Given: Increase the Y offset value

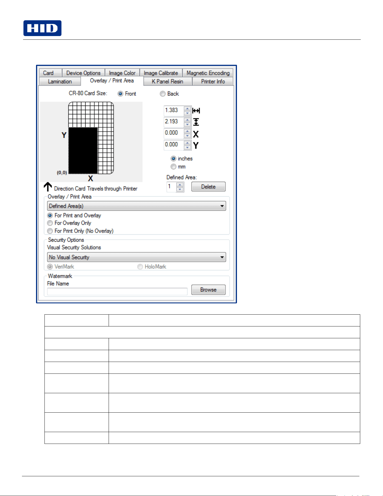Looking at the screenshot, I should [187, 143].
